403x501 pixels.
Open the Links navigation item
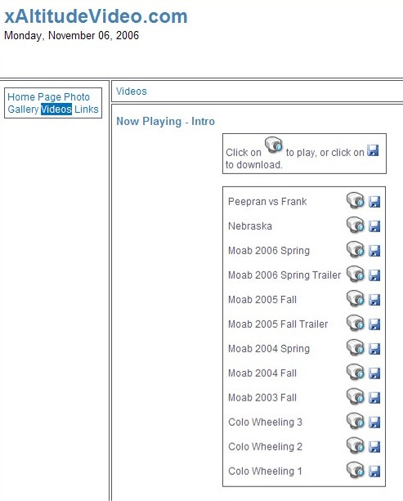(87, 109)
